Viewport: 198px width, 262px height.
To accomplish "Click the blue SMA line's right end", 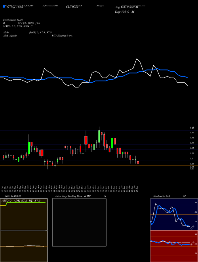I will click(x=188, y=78).
